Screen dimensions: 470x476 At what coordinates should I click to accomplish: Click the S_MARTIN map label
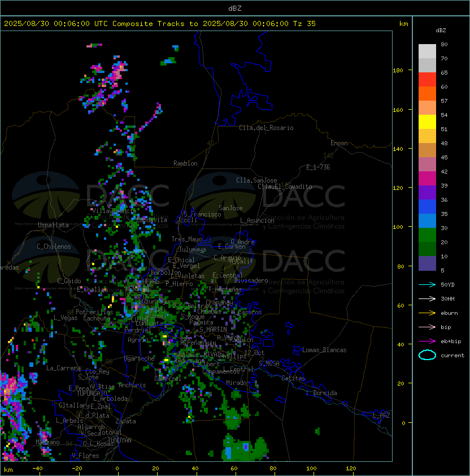click(213, 330)
